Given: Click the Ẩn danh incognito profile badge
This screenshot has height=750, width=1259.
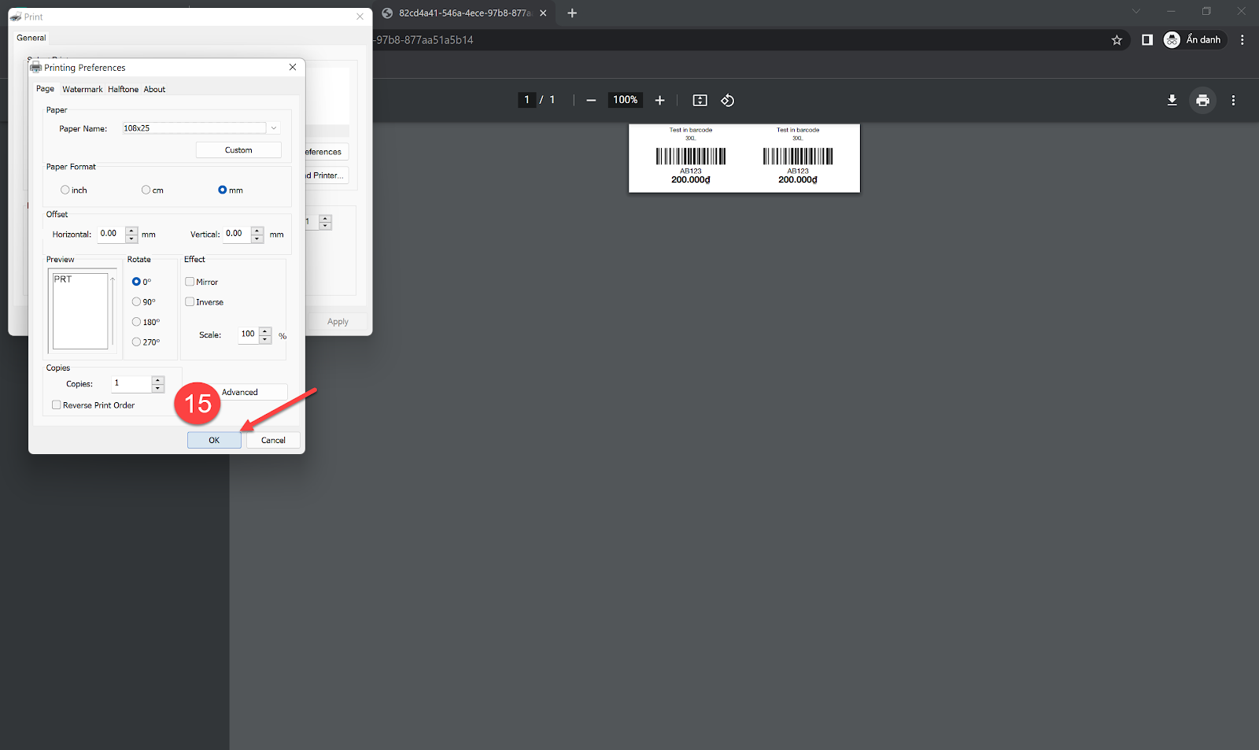Looking at the screenshot, I should [x=1194, y=39].
